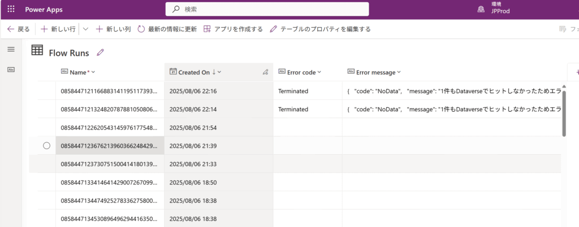
Task: Click the Abc text icon in left sidebar
Action: click(11, 69)
